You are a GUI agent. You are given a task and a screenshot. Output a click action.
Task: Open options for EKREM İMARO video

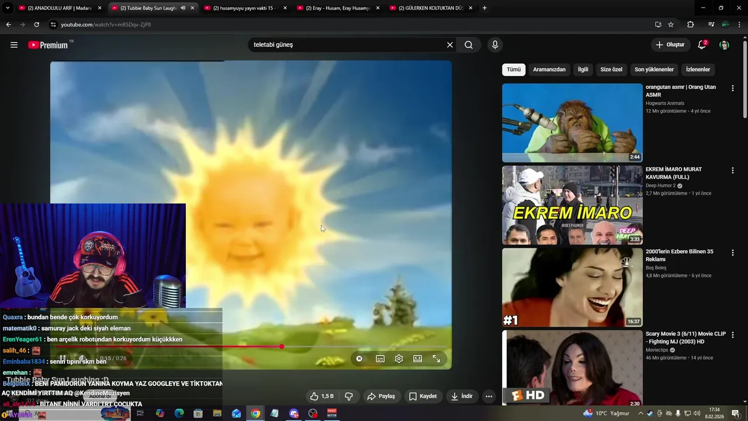[732, 171]
